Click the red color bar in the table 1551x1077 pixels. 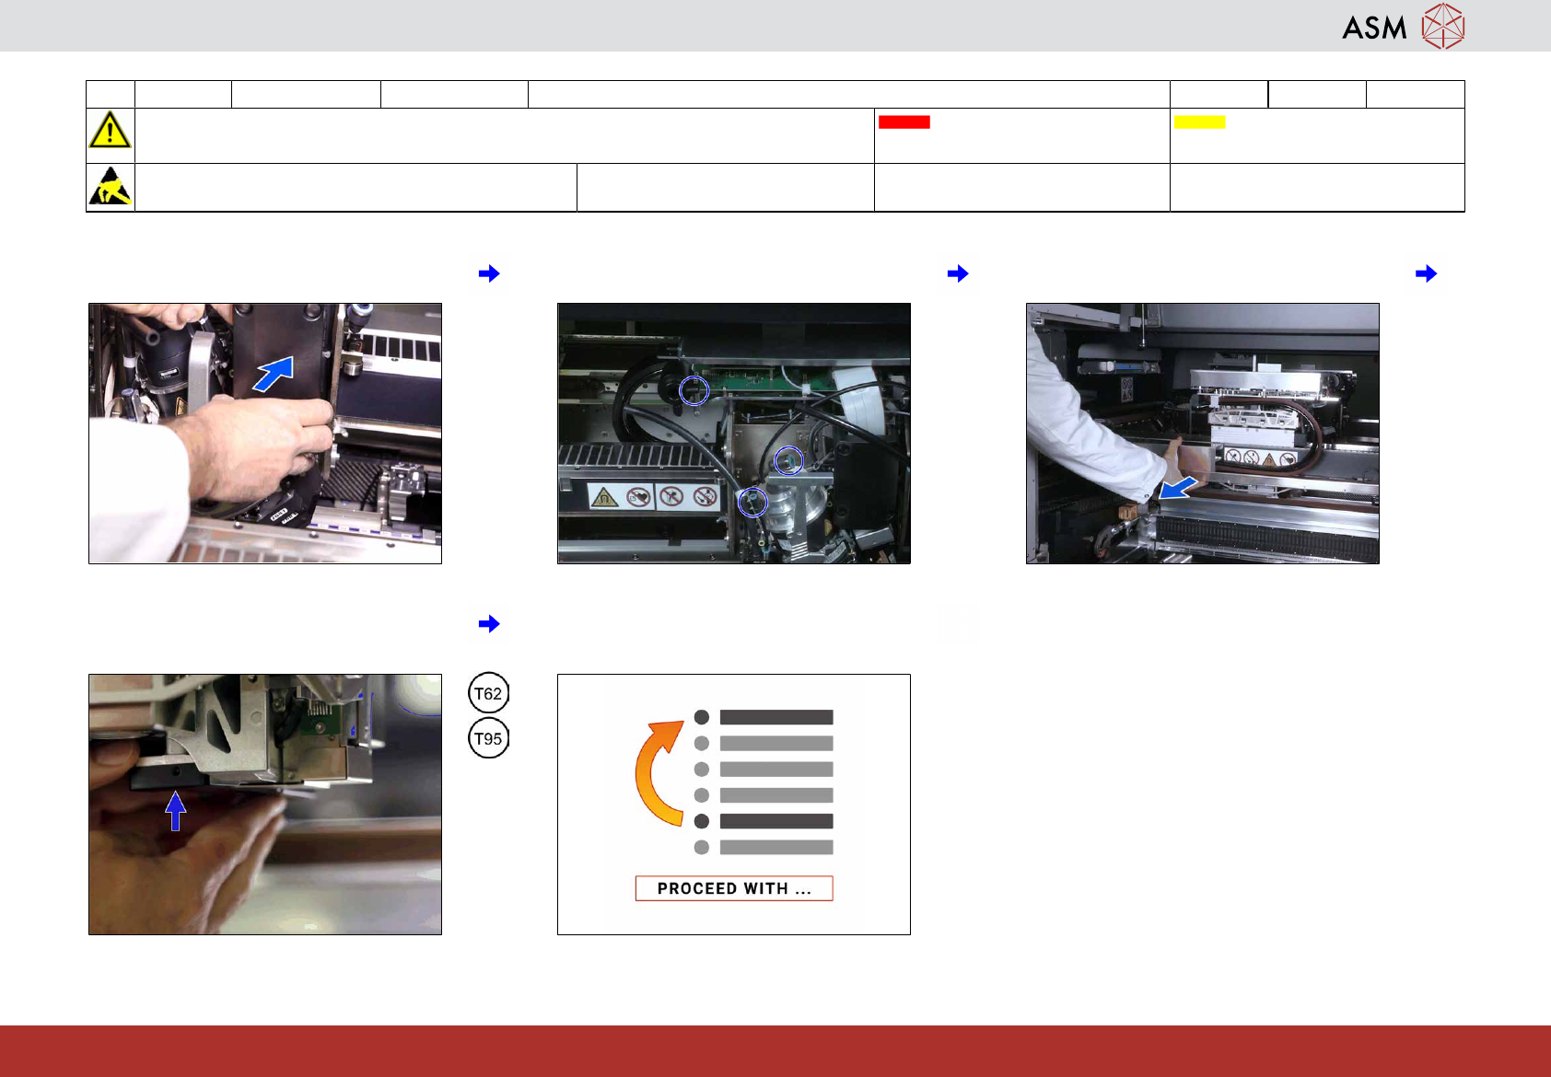pyautogui.click(x=904, y=122)
